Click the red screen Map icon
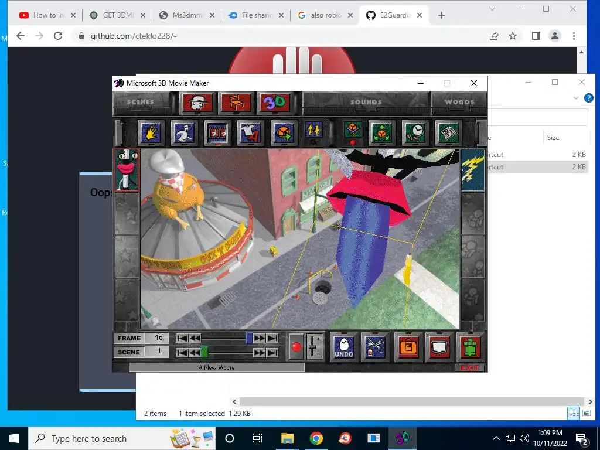 click(439, 347)
